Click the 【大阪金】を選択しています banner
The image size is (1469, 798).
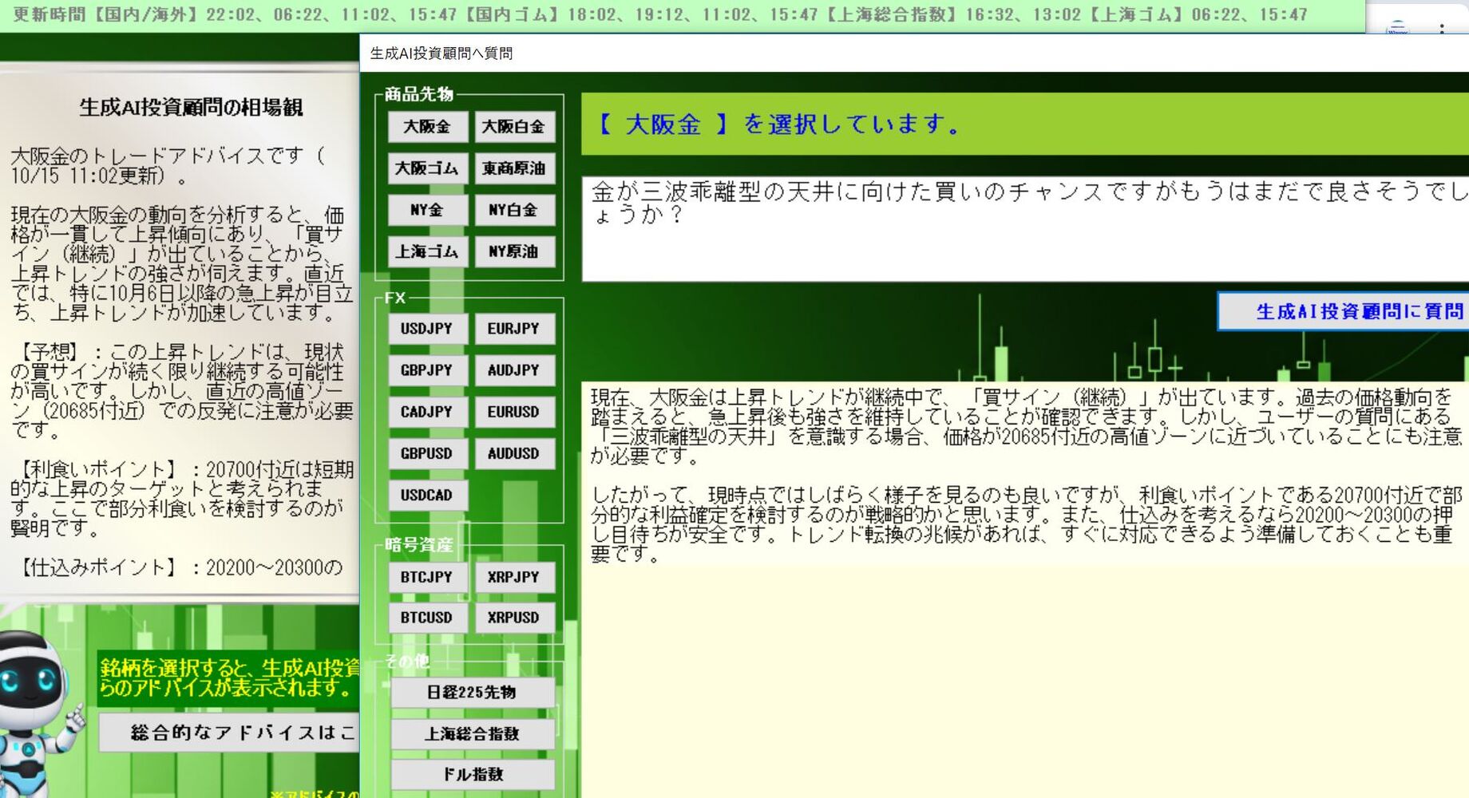(x=1025, y=124)
